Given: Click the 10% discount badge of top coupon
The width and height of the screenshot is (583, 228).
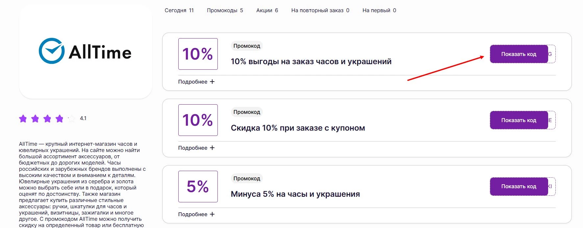Looking at the screenshot, I should (197, 54).
